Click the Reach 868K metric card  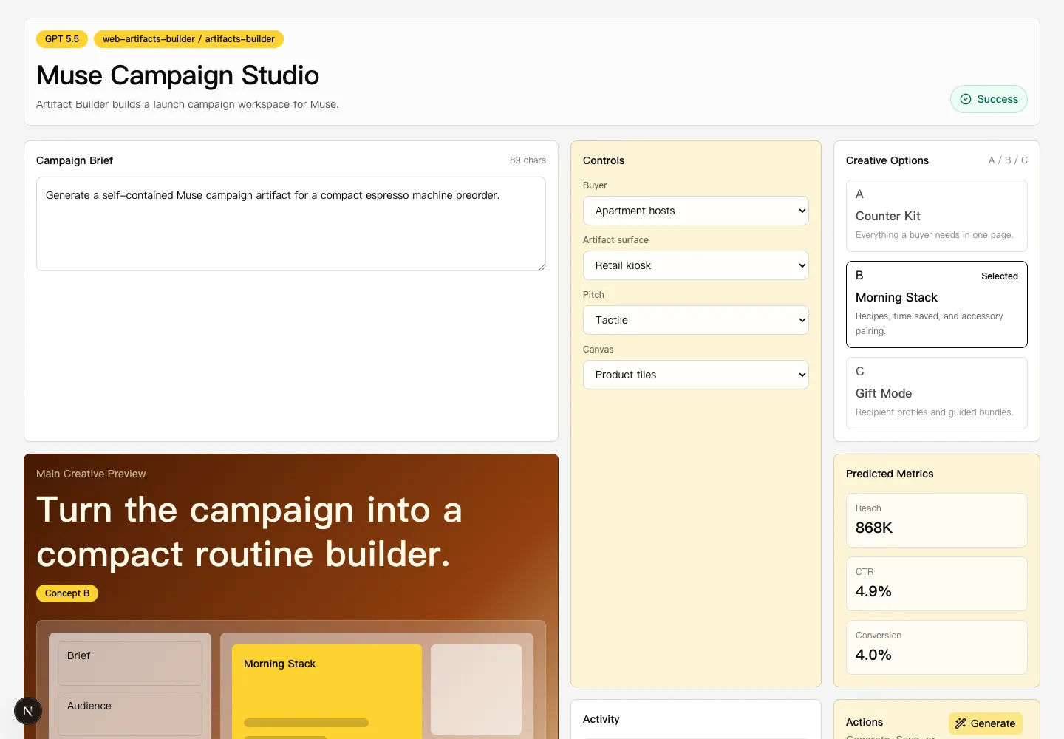937,520
